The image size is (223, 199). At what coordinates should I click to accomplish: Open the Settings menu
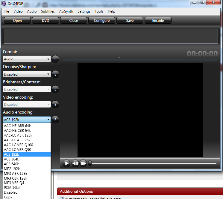[84, 11]
